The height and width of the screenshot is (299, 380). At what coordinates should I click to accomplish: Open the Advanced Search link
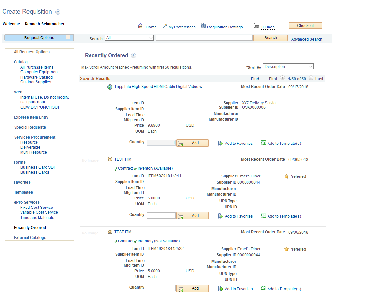point(307,39)
